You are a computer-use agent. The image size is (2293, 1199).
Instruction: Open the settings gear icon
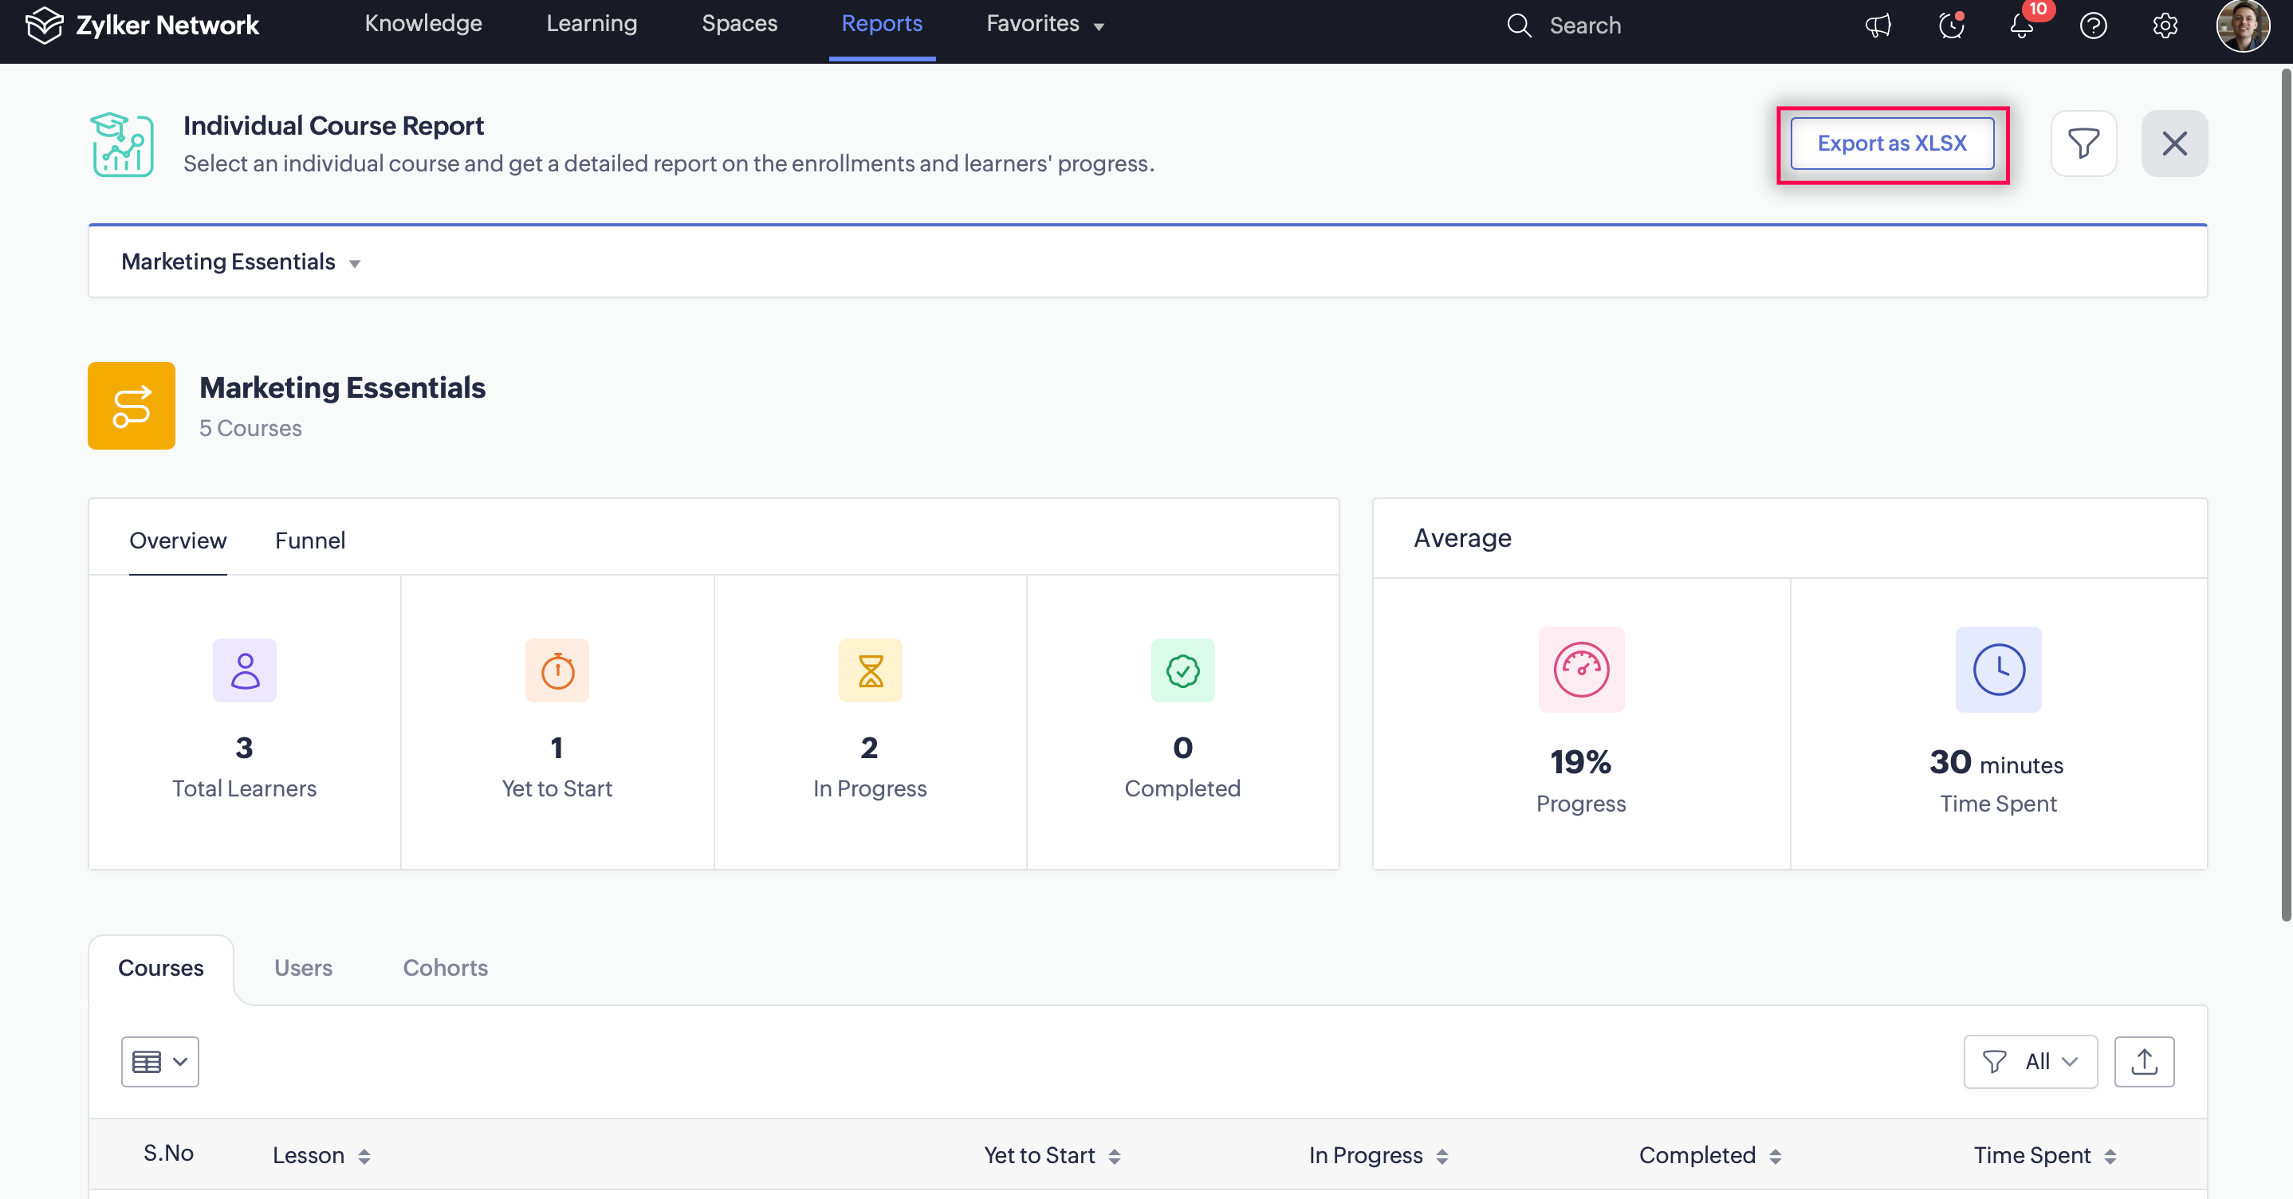2165,26
